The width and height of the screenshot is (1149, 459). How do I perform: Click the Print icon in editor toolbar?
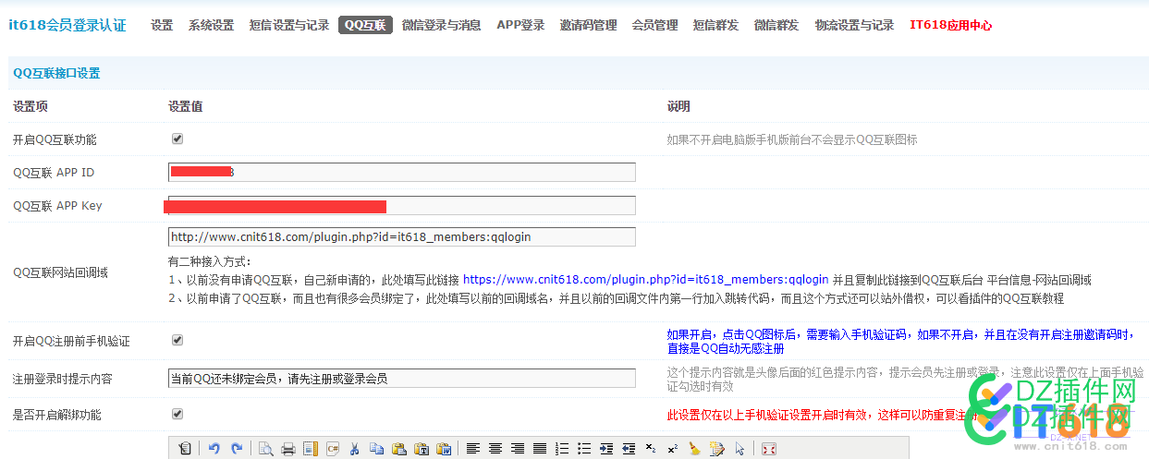click(x=288, y=449)
